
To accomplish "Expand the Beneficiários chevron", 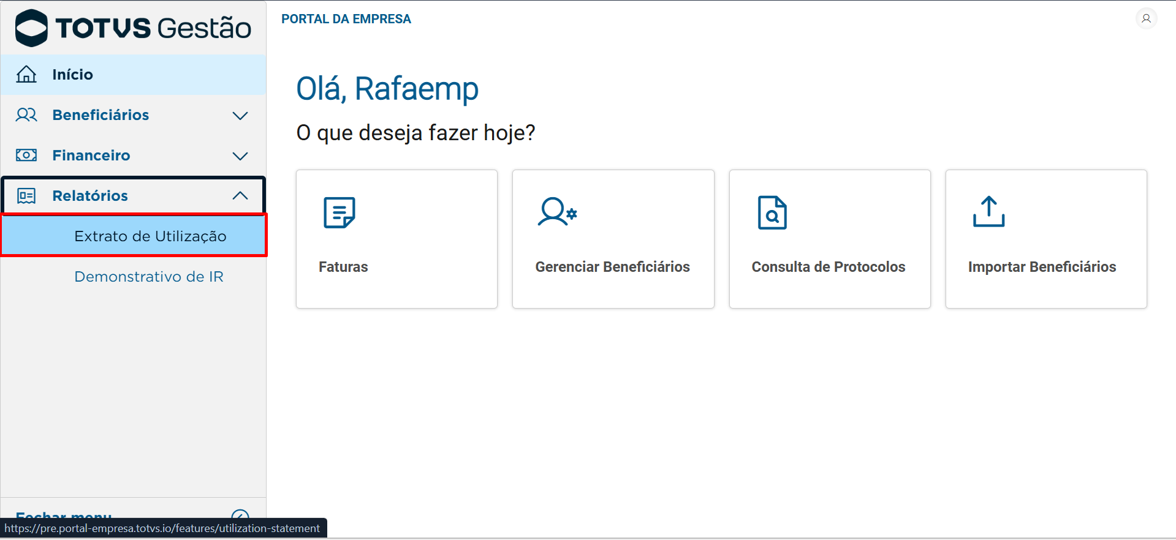I will point(240,116).
